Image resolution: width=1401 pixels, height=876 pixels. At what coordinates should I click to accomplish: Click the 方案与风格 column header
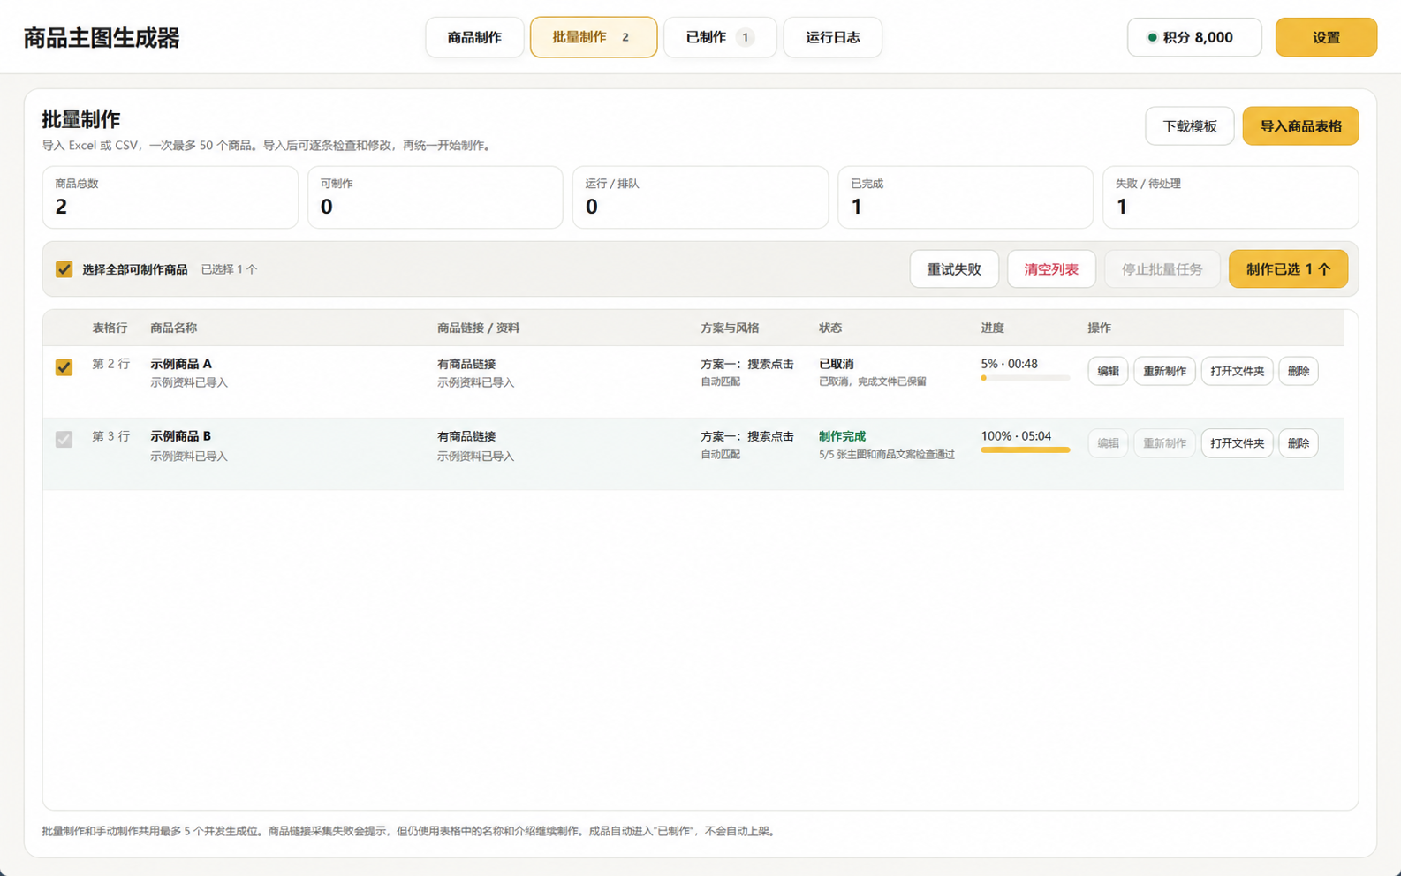[x=730, y=328]
